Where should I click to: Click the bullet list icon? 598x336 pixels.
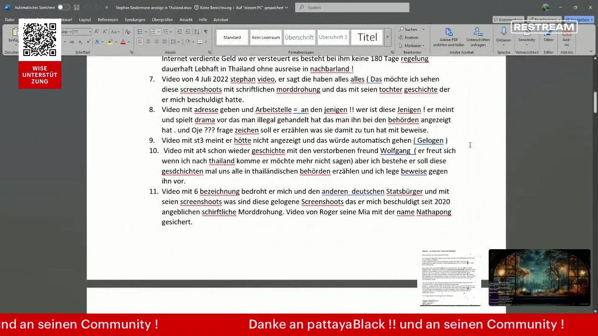click(x=140, y=31)
